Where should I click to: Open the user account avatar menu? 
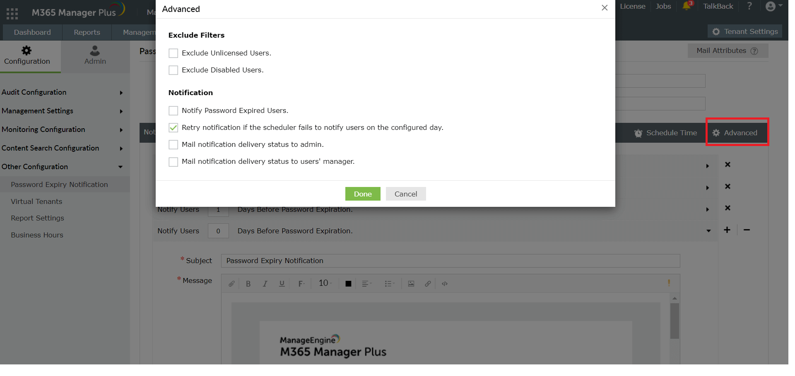[773, 6]
